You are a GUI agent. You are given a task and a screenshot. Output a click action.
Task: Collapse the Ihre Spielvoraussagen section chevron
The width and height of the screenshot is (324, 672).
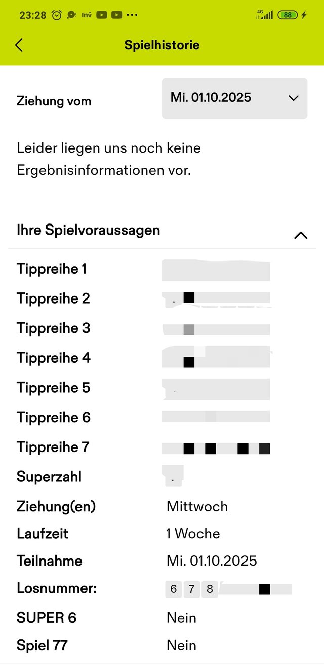(300, 235)
